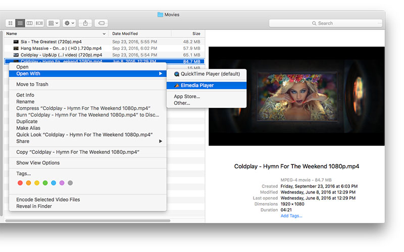Image resolution: width=404 pixels, height=252 pixels.
Task: Choose Encode Selected Video Files
Action: [87, 200]
